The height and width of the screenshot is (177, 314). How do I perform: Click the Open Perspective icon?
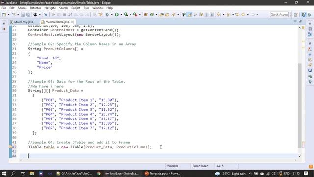coord(295,15)
